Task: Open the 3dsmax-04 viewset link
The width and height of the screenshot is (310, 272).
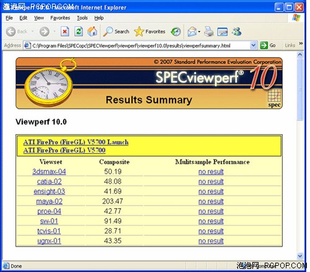Action: click(49, 171)
